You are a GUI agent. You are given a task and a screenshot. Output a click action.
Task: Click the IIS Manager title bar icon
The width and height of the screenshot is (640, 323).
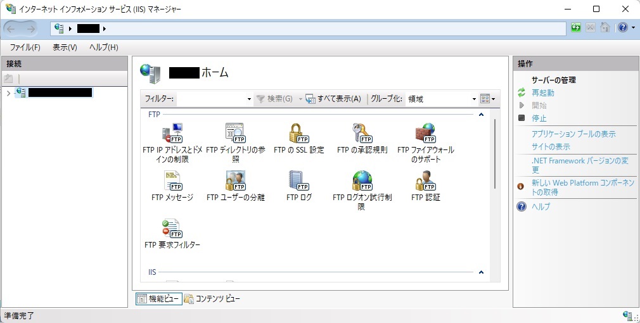pos(10,9)
